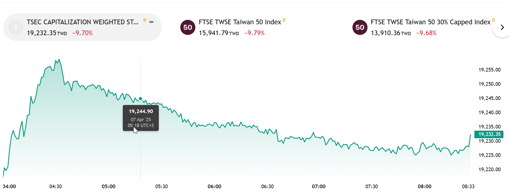Viewport: 509px width, 196px height.
Task: Click the Taiwan 50 price 15,941.79
Action: pyautogui.click(x=213, y=33)
